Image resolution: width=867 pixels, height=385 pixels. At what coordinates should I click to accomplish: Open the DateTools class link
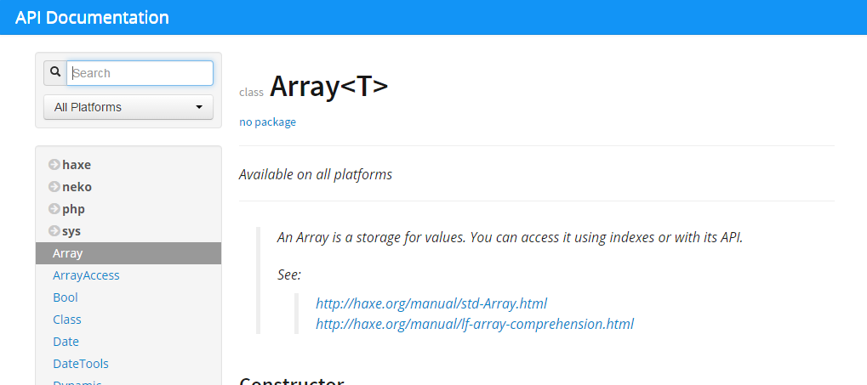pyautogui.click(x=81, y=364)
